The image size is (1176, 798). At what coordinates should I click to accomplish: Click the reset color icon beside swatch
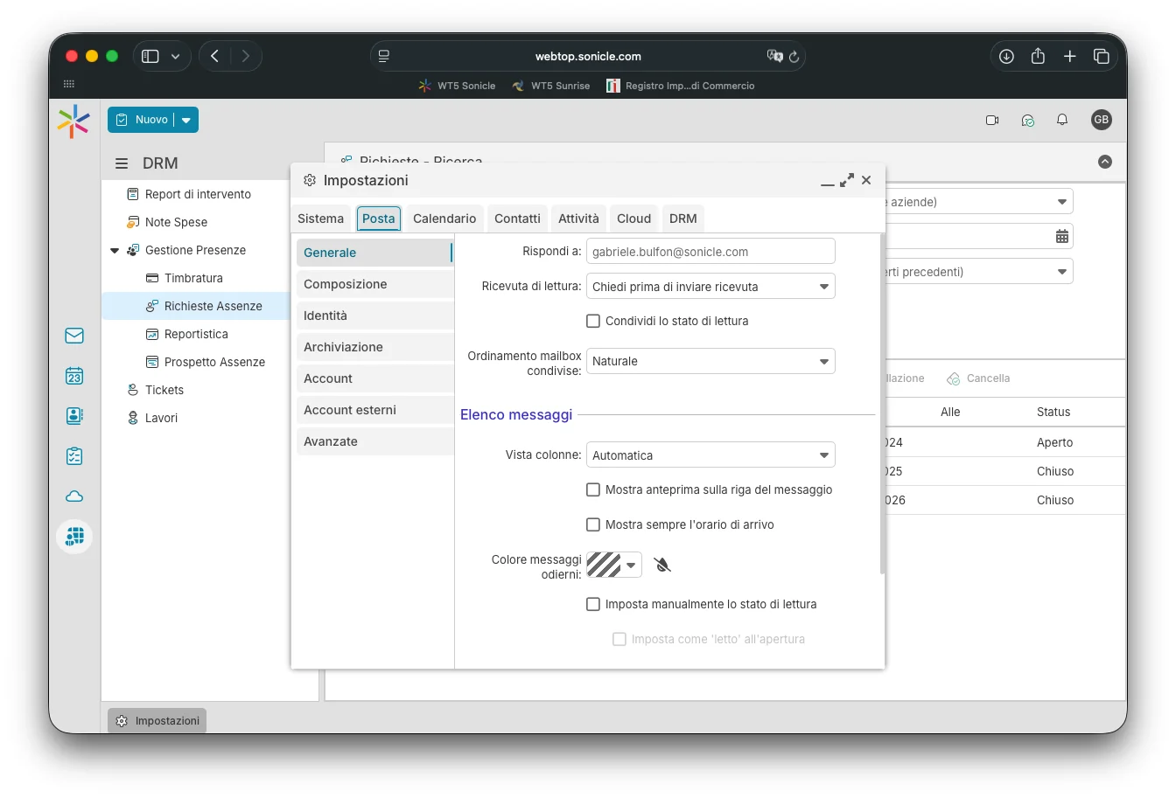click(x=662, y=565)
